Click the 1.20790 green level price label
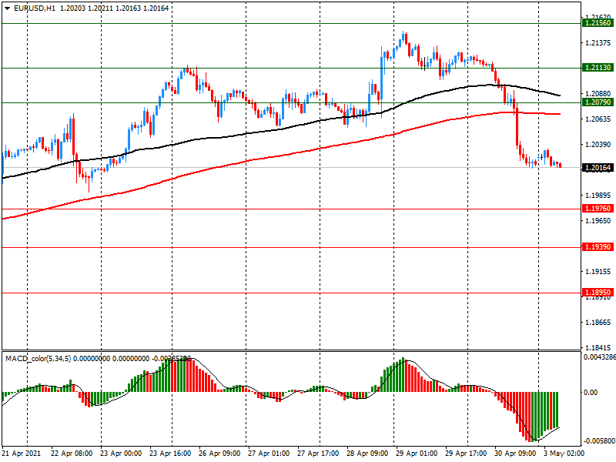The width and height of the screenshot is (616, 462). (x=598, y=102)
